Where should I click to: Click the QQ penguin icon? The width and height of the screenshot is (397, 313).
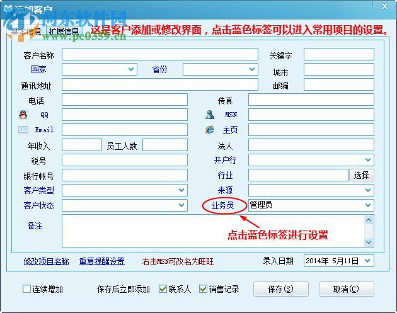coord(23,115)
